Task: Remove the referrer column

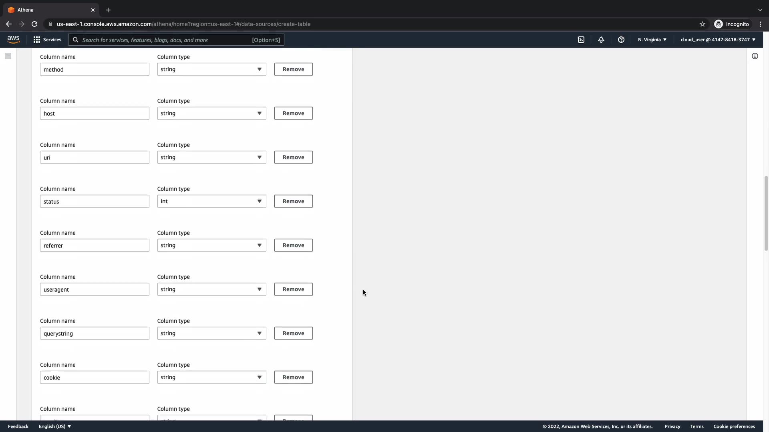Action: coord(293,245)
